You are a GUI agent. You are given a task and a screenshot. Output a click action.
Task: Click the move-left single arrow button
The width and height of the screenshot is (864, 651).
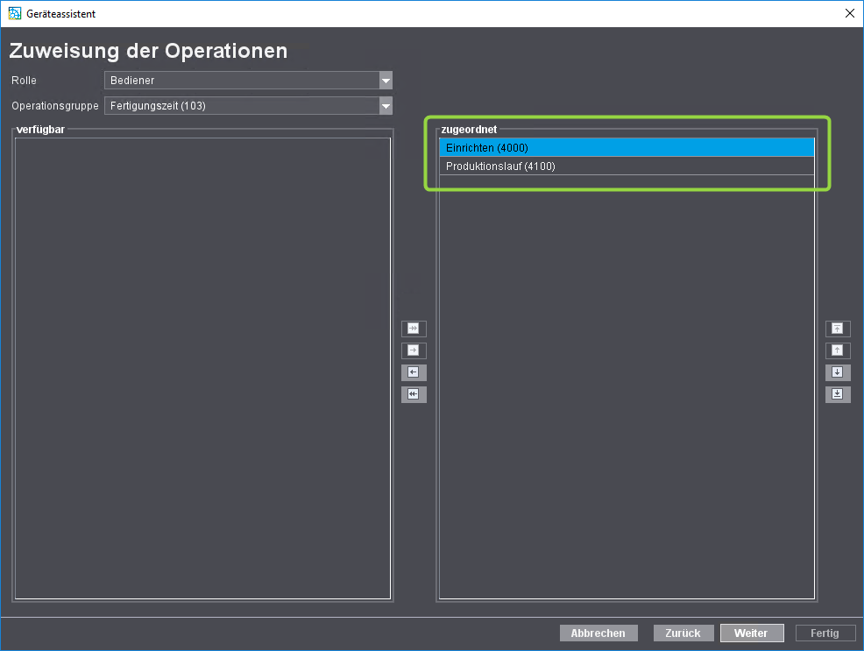(x=414, y=372)
